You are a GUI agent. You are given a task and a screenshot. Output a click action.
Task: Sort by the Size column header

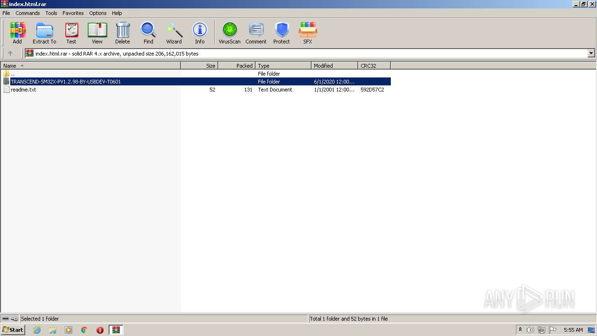coord(199,66)
